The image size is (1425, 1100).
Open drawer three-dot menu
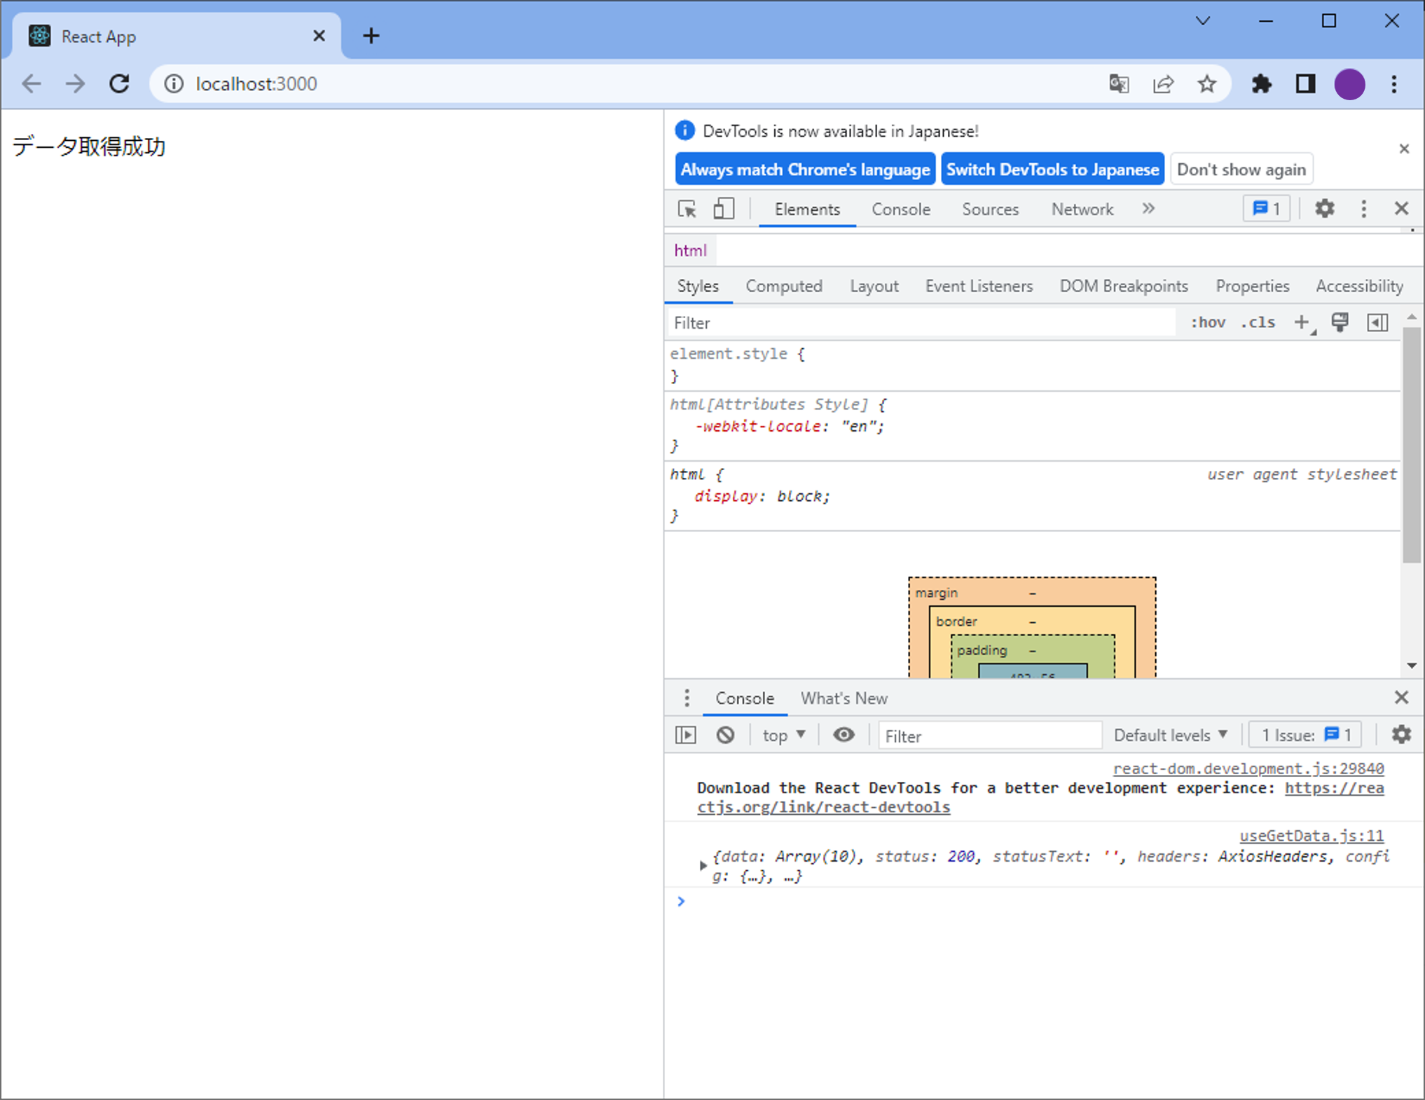pos(687,698)
